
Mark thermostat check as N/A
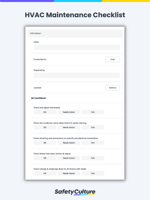(x=93, y=112)
